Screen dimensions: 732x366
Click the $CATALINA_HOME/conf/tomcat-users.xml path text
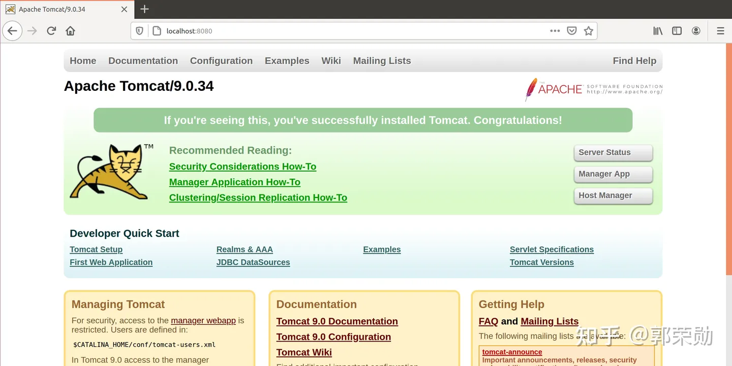(144, 345)
